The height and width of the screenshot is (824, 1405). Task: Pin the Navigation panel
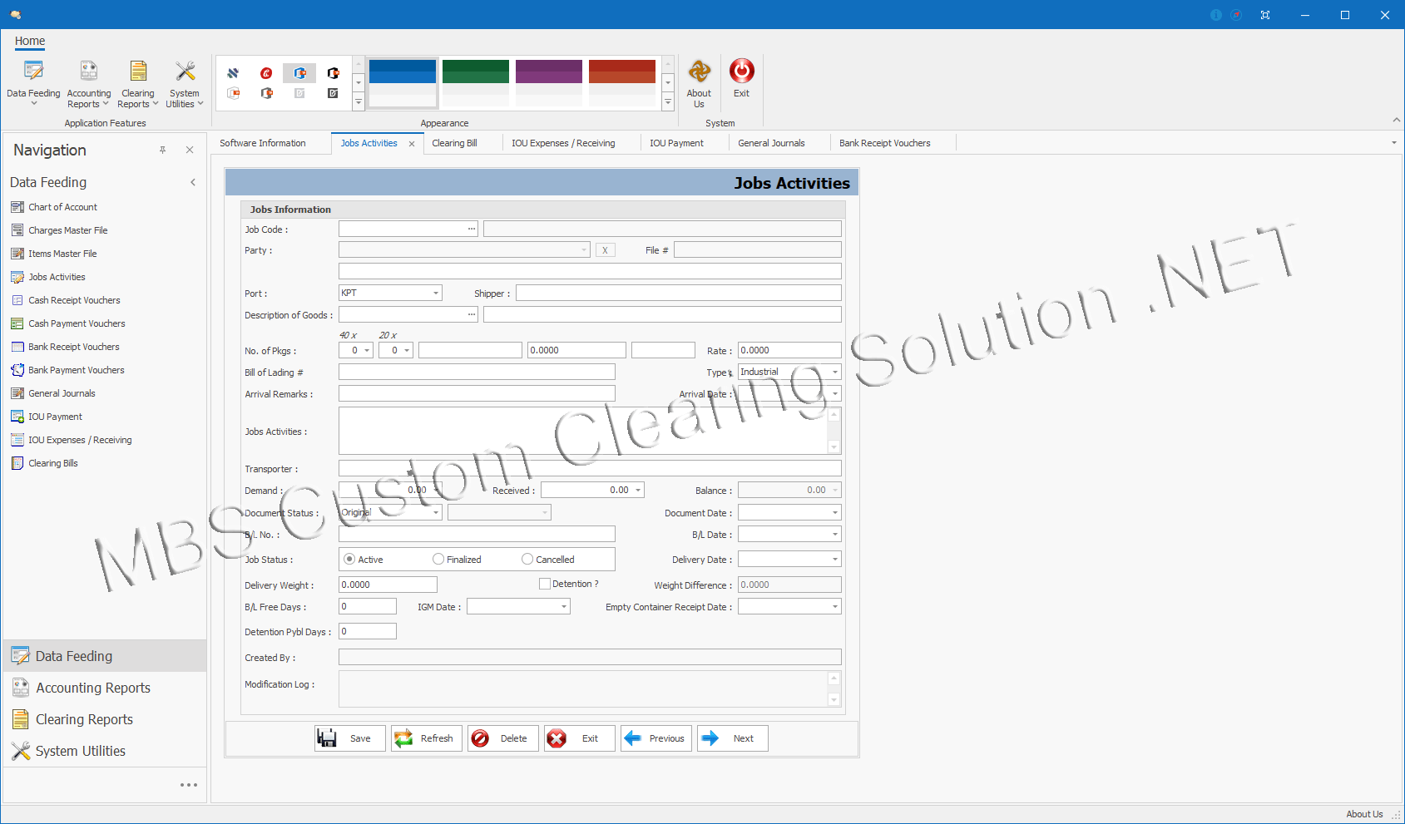[163, 150]
